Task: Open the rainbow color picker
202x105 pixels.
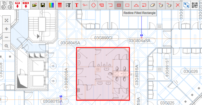Action: 51,5
